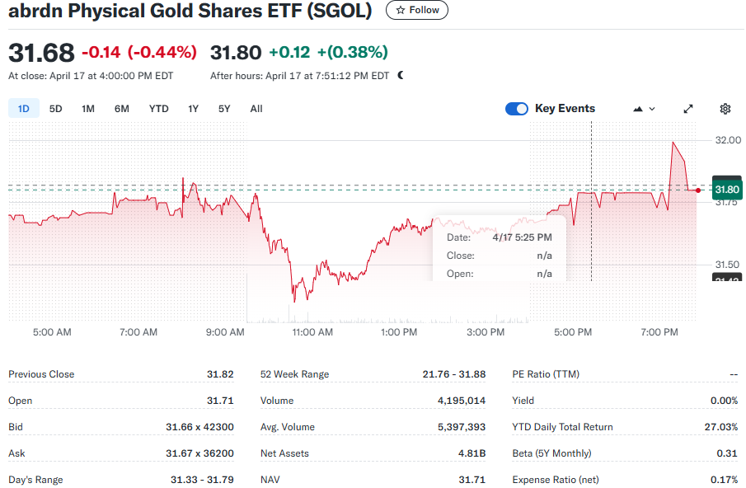
Task: Toggle the Key Events switch
Action: [x=517, y=109]
